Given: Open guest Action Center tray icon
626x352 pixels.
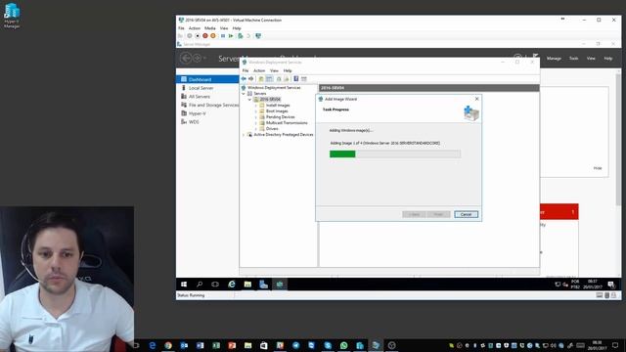Looking at the screenshot, I should coord(611,285).
